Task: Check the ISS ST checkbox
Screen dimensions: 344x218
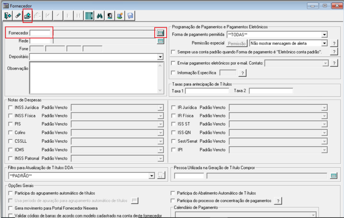Action: 174,124
